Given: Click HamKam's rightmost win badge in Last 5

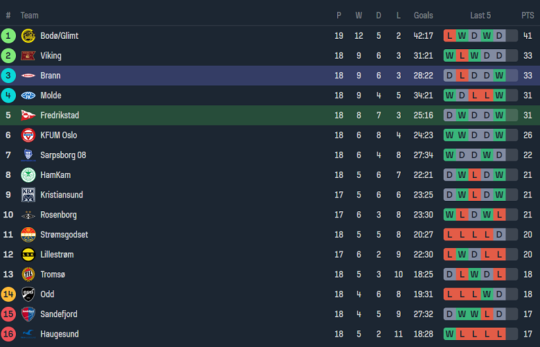Looking at the screenshot, I should coord(499,175).
